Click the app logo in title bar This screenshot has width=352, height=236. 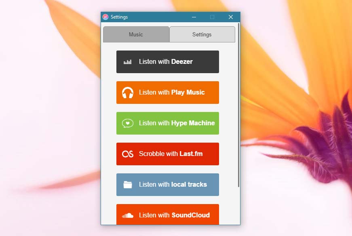tap(105, 17)
